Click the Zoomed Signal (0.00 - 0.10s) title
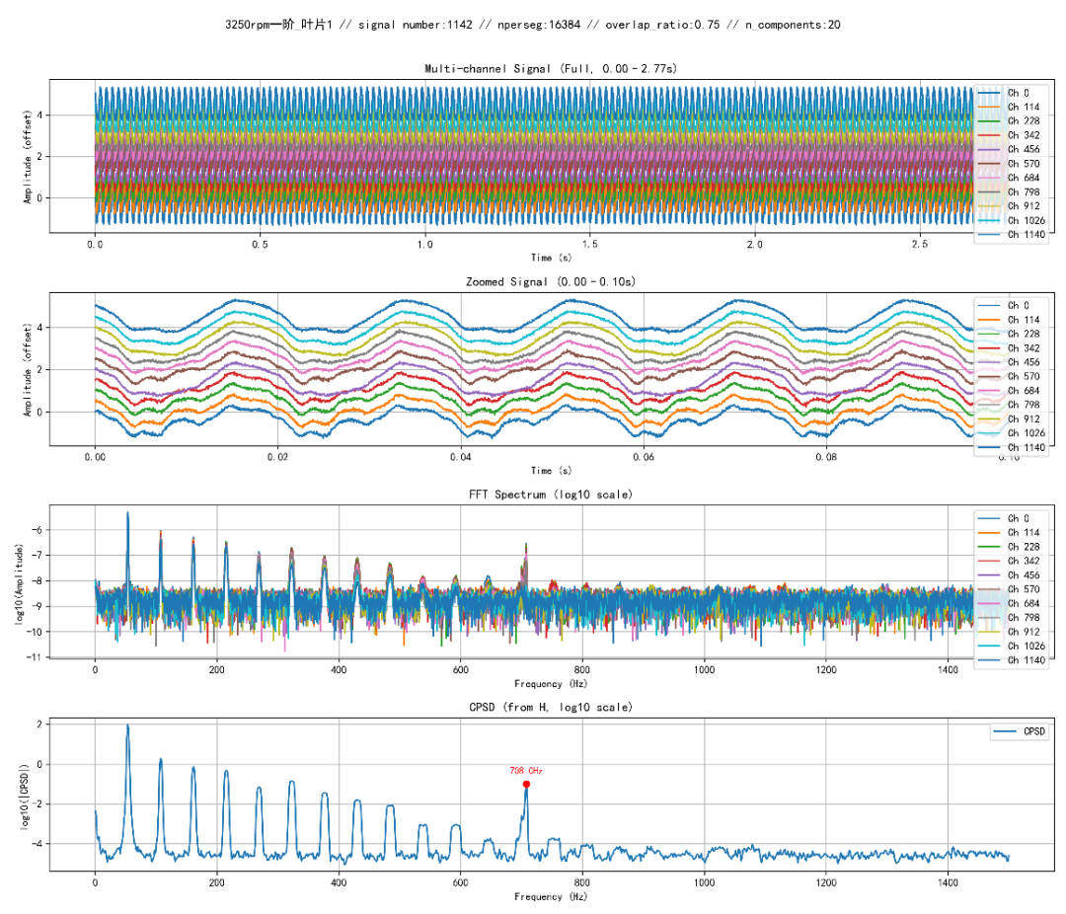 (551, 282)
